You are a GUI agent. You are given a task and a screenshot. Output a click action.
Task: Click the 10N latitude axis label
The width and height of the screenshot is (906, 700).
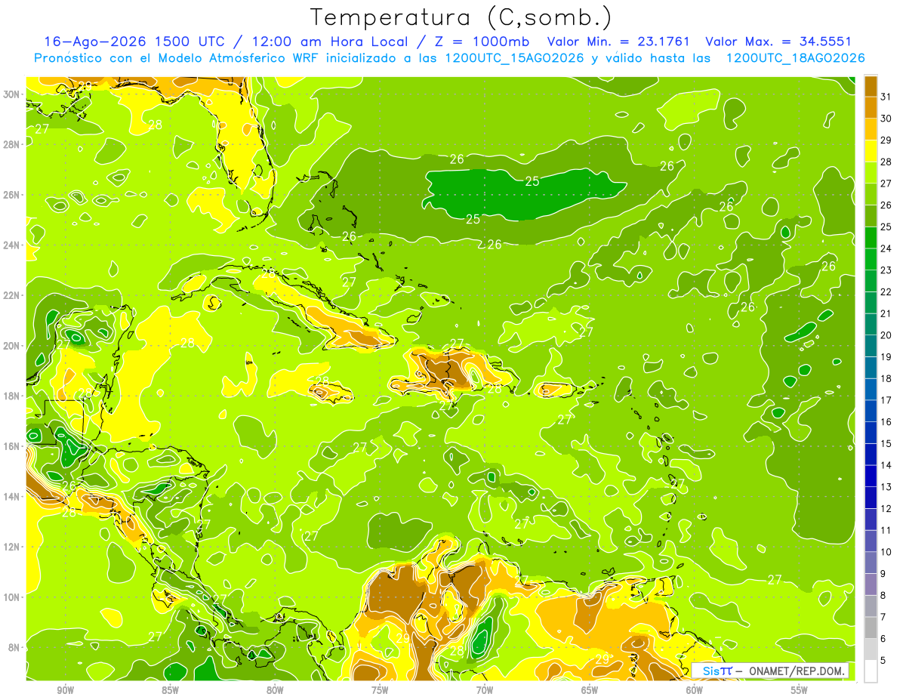coord(11,597)
